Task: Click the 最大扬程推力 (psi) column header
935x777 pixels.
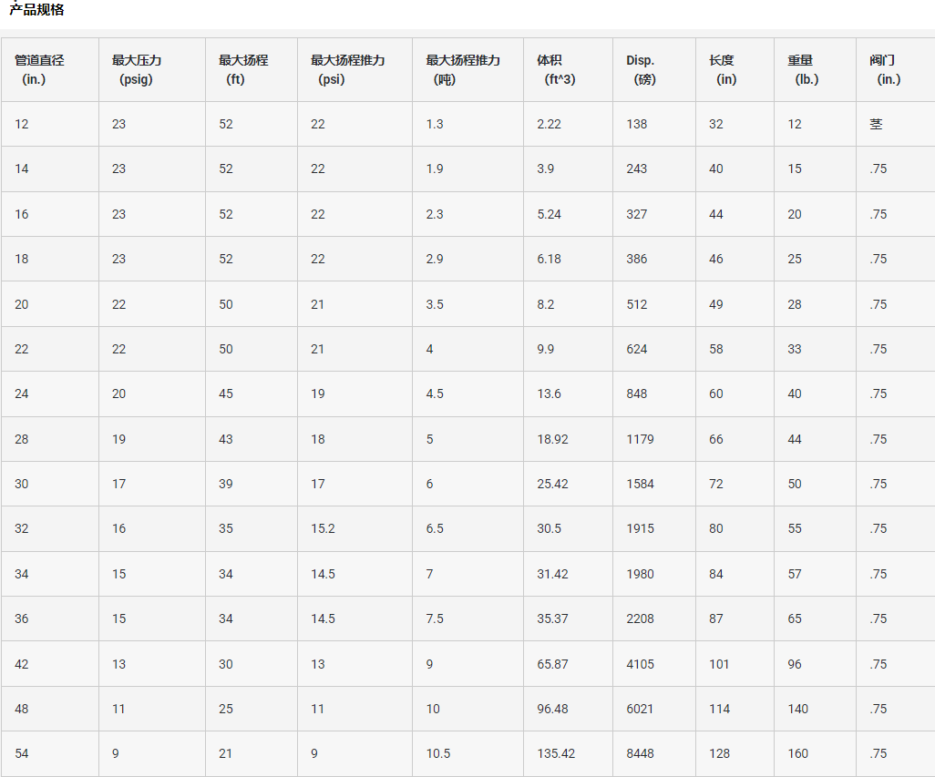Action: click(354, 70)
